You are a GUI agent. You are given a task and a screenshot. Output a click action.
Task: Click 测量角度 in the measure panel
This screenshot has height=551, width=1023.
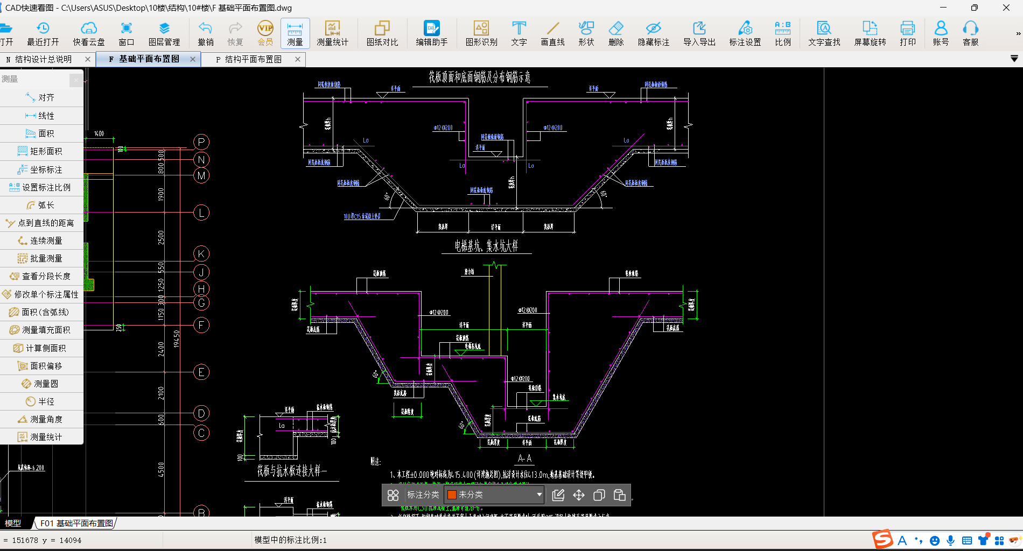(x=42, y=419)
